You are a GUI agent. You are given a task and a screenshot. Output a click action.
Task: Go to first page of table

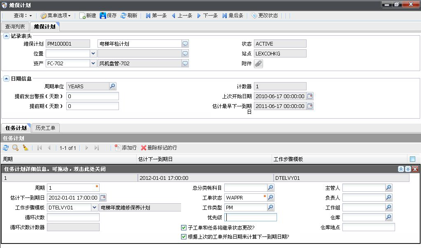[40, 148]
